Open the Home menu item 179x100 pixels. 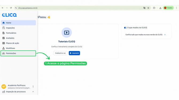pyautogui.click(x=18, y=23)
